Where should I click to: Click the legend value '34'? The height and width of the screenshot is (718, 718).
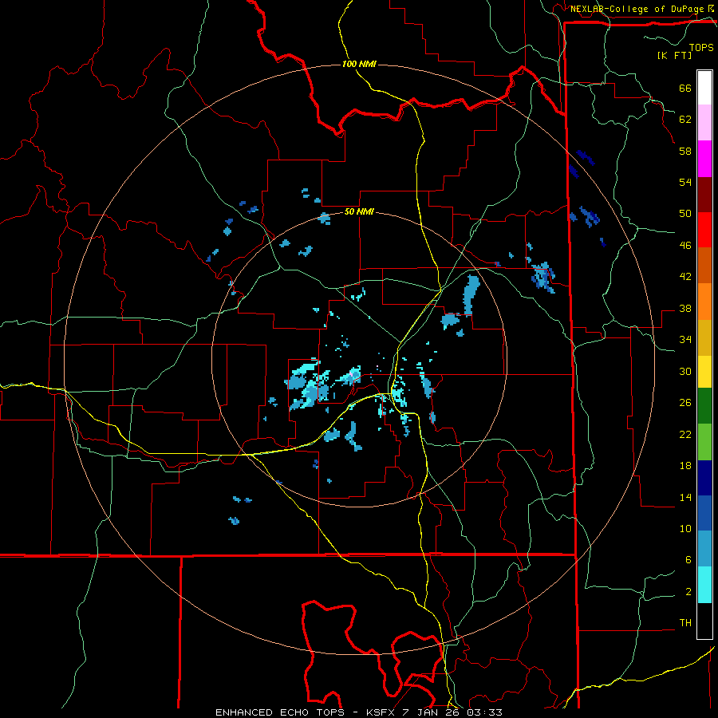685,340
